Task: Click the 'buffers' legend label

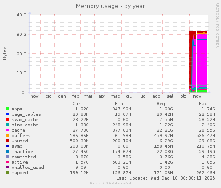Action: coord(21,136)
